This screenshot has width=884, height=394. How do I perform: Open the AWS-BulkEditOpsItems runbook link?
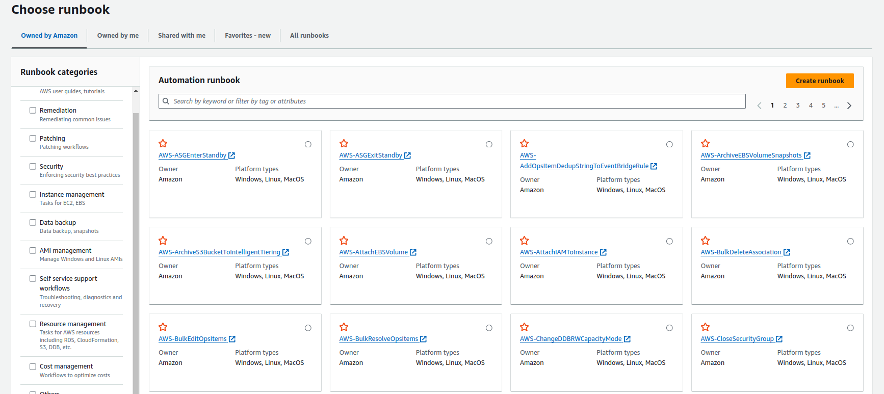[x=193, y=339]
